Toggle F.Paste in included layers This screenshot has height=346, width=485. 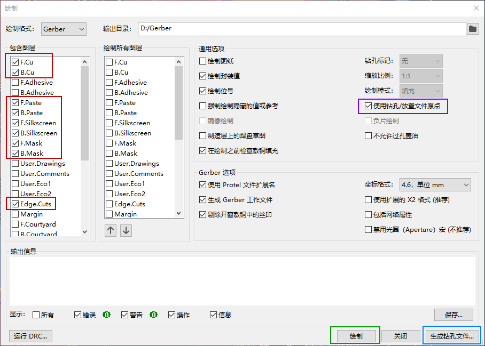click(15, 103)
